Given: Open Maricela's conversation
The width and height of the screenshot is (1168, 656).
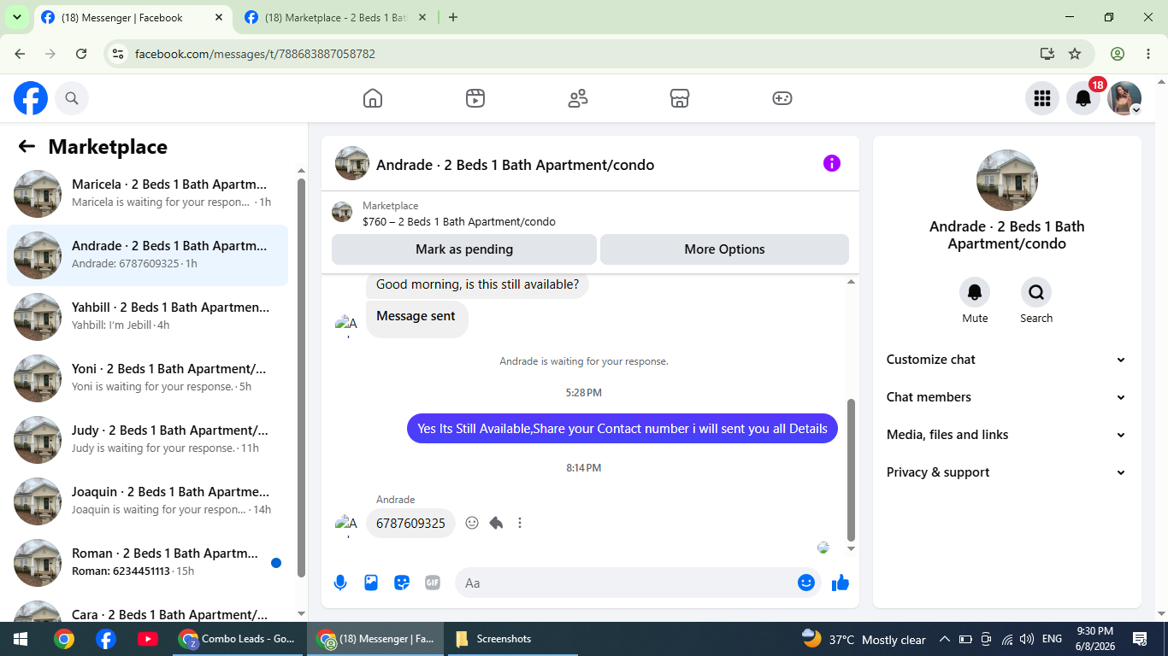Looking at the screenshot, I should pyautogui.click(x=147, y=194).
